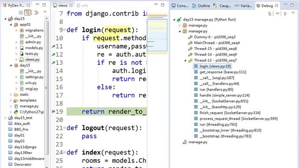Select Thread-14 thread icon

pos(190,55)
